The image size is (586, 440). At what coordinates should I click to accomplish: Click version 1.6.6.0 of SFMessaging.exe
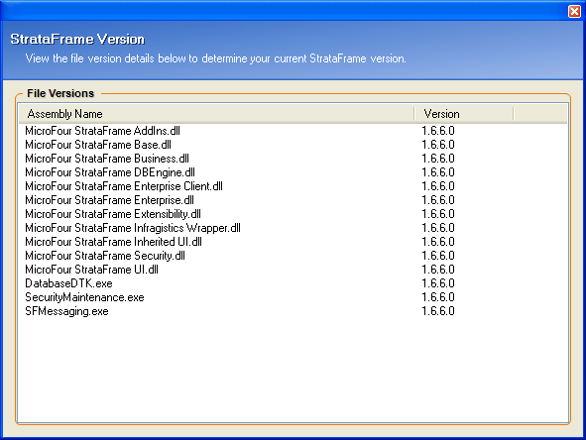438,311
